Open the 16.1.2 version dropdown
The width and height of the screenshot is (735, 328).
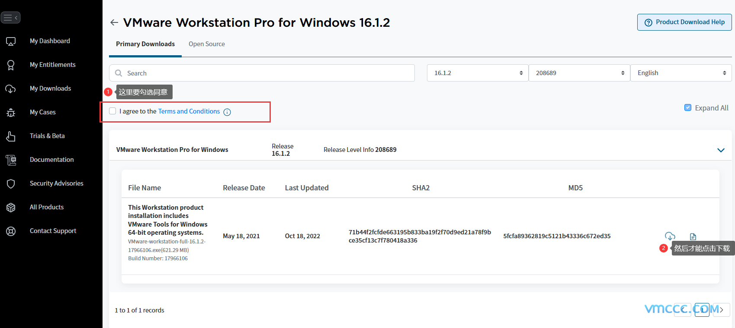click(478, 73)
